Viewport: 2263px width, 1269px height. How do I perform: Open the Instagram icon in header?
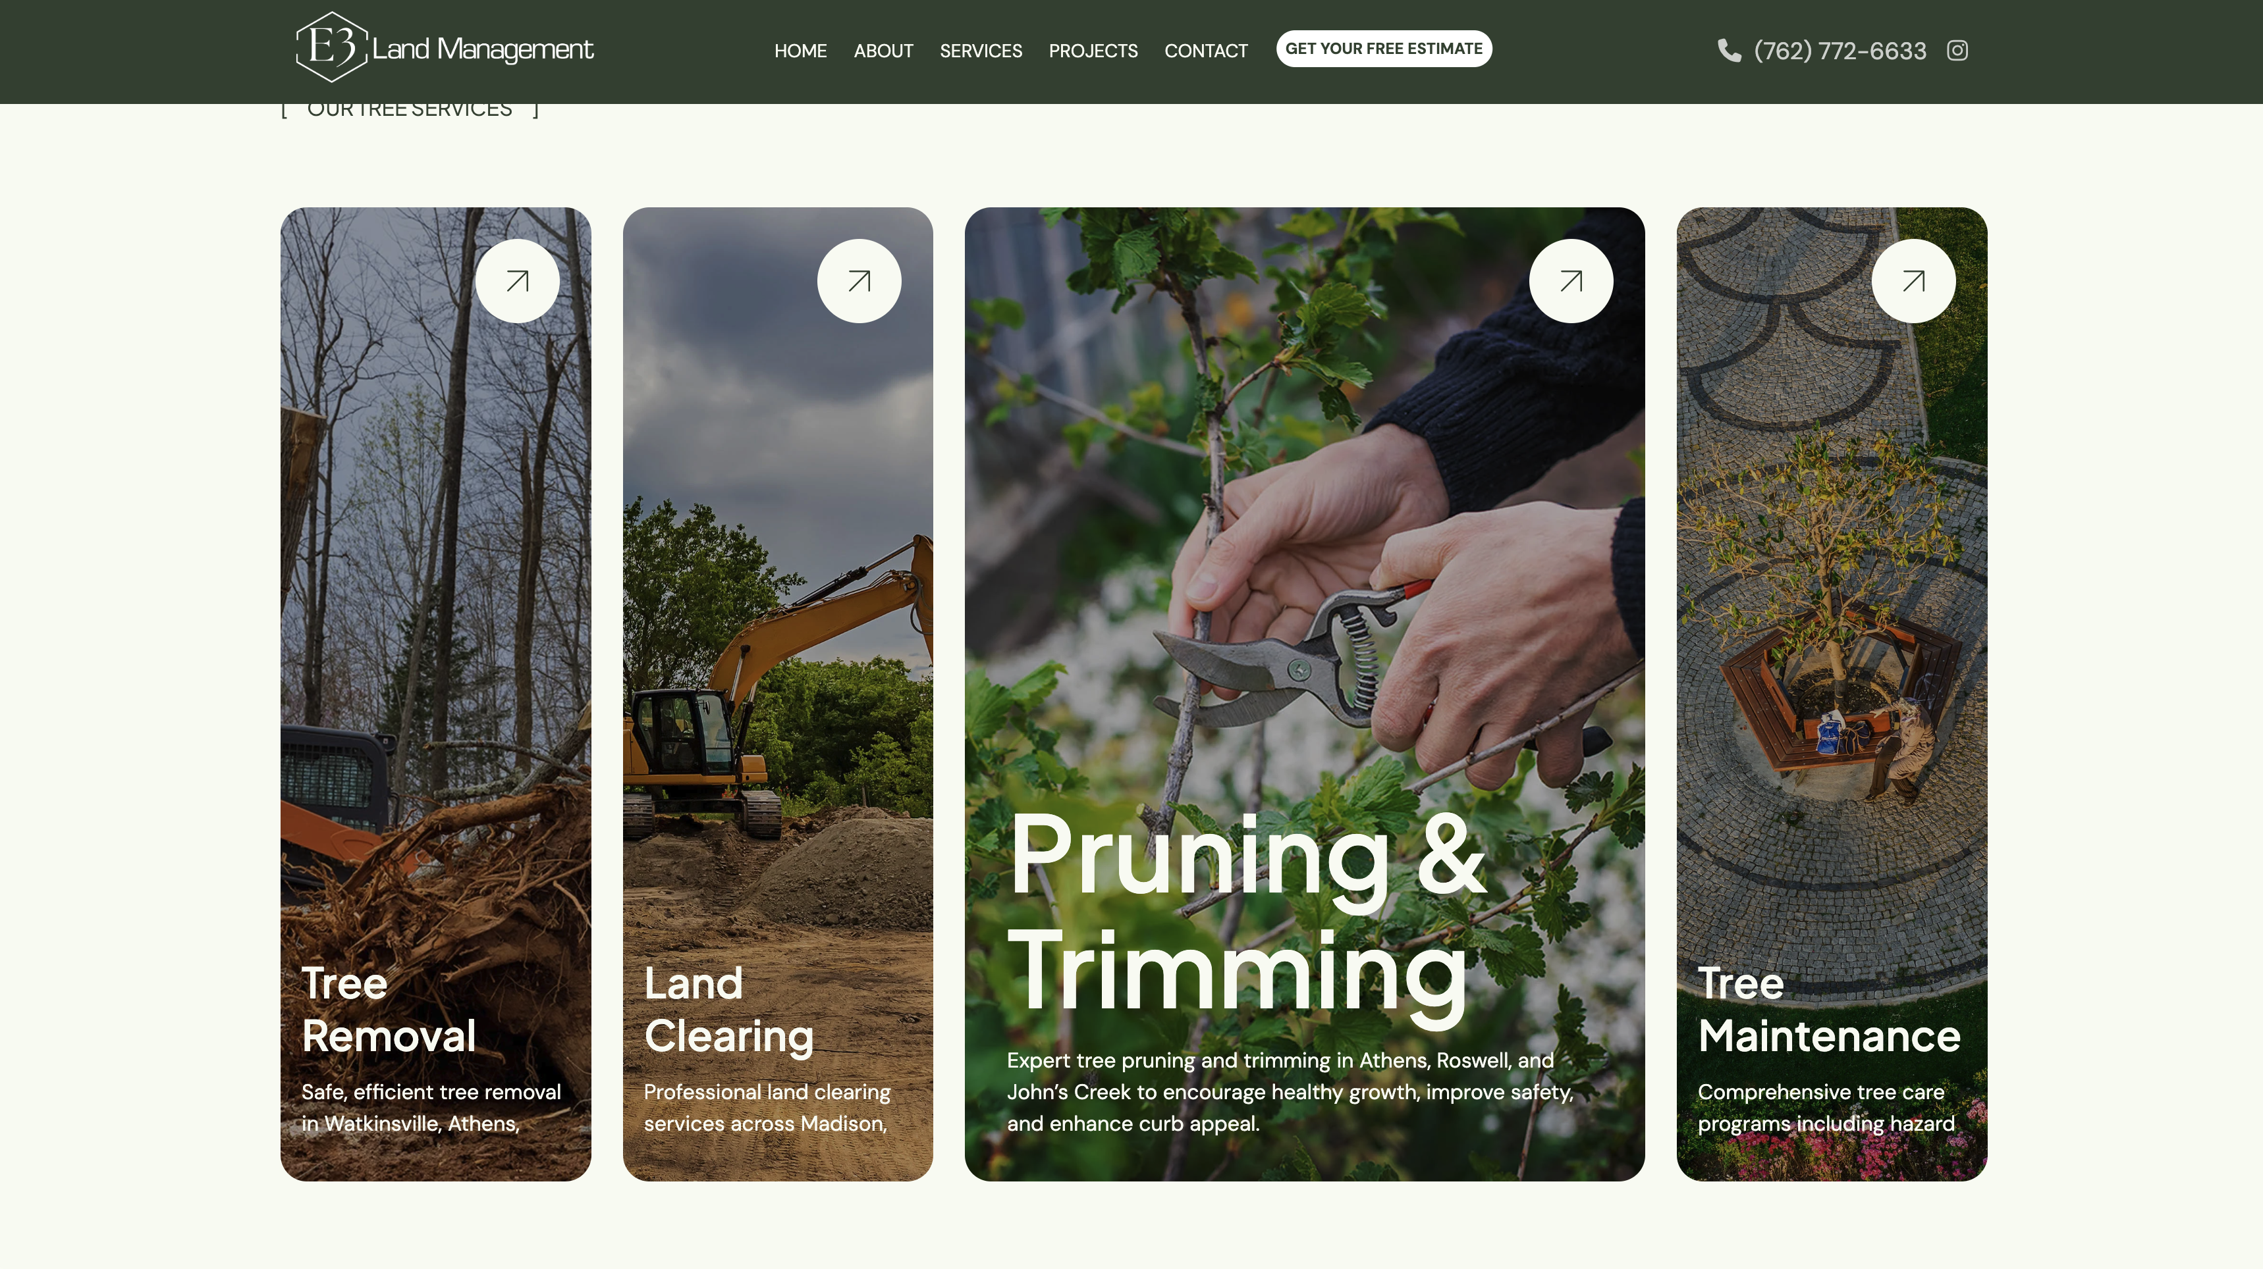[x=1956, y=51]
